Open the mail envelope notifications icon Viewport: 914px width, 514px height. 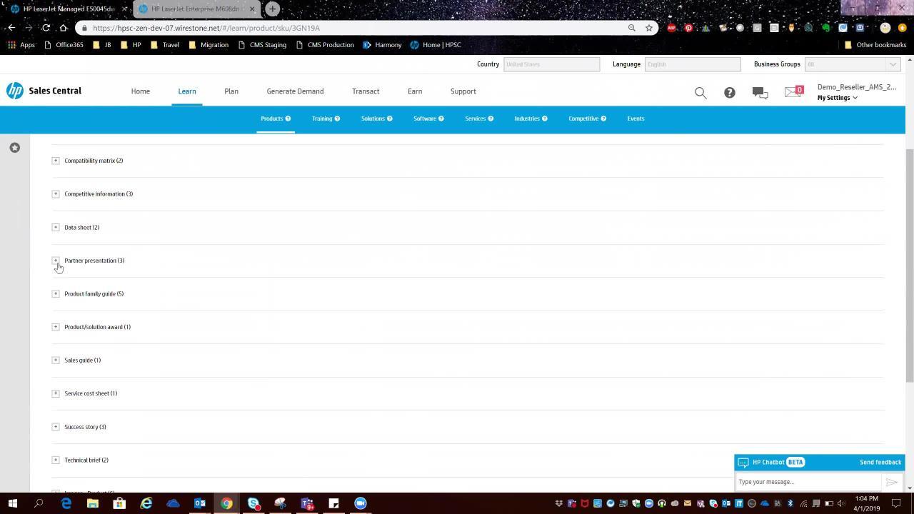coord(793,91)
